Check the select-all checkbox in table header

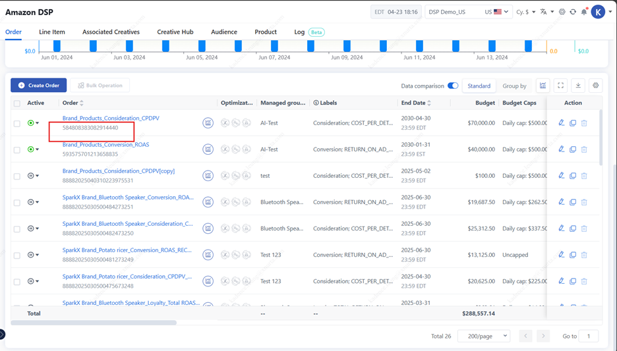17,103
